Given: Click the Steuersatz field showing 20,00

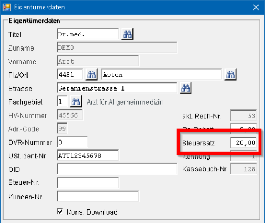Looking at the screenshot, I should pos(244,142).
